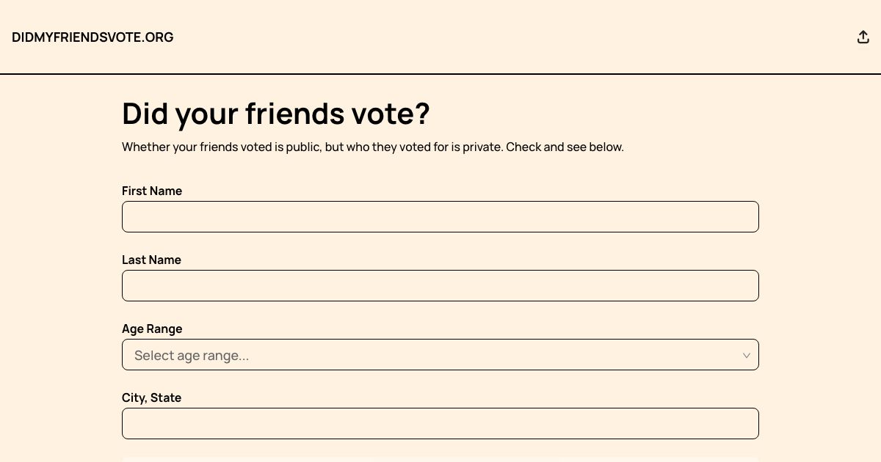Click into the First Name field
The width and height of the screenshot is (881, 462).
(440, 216)
